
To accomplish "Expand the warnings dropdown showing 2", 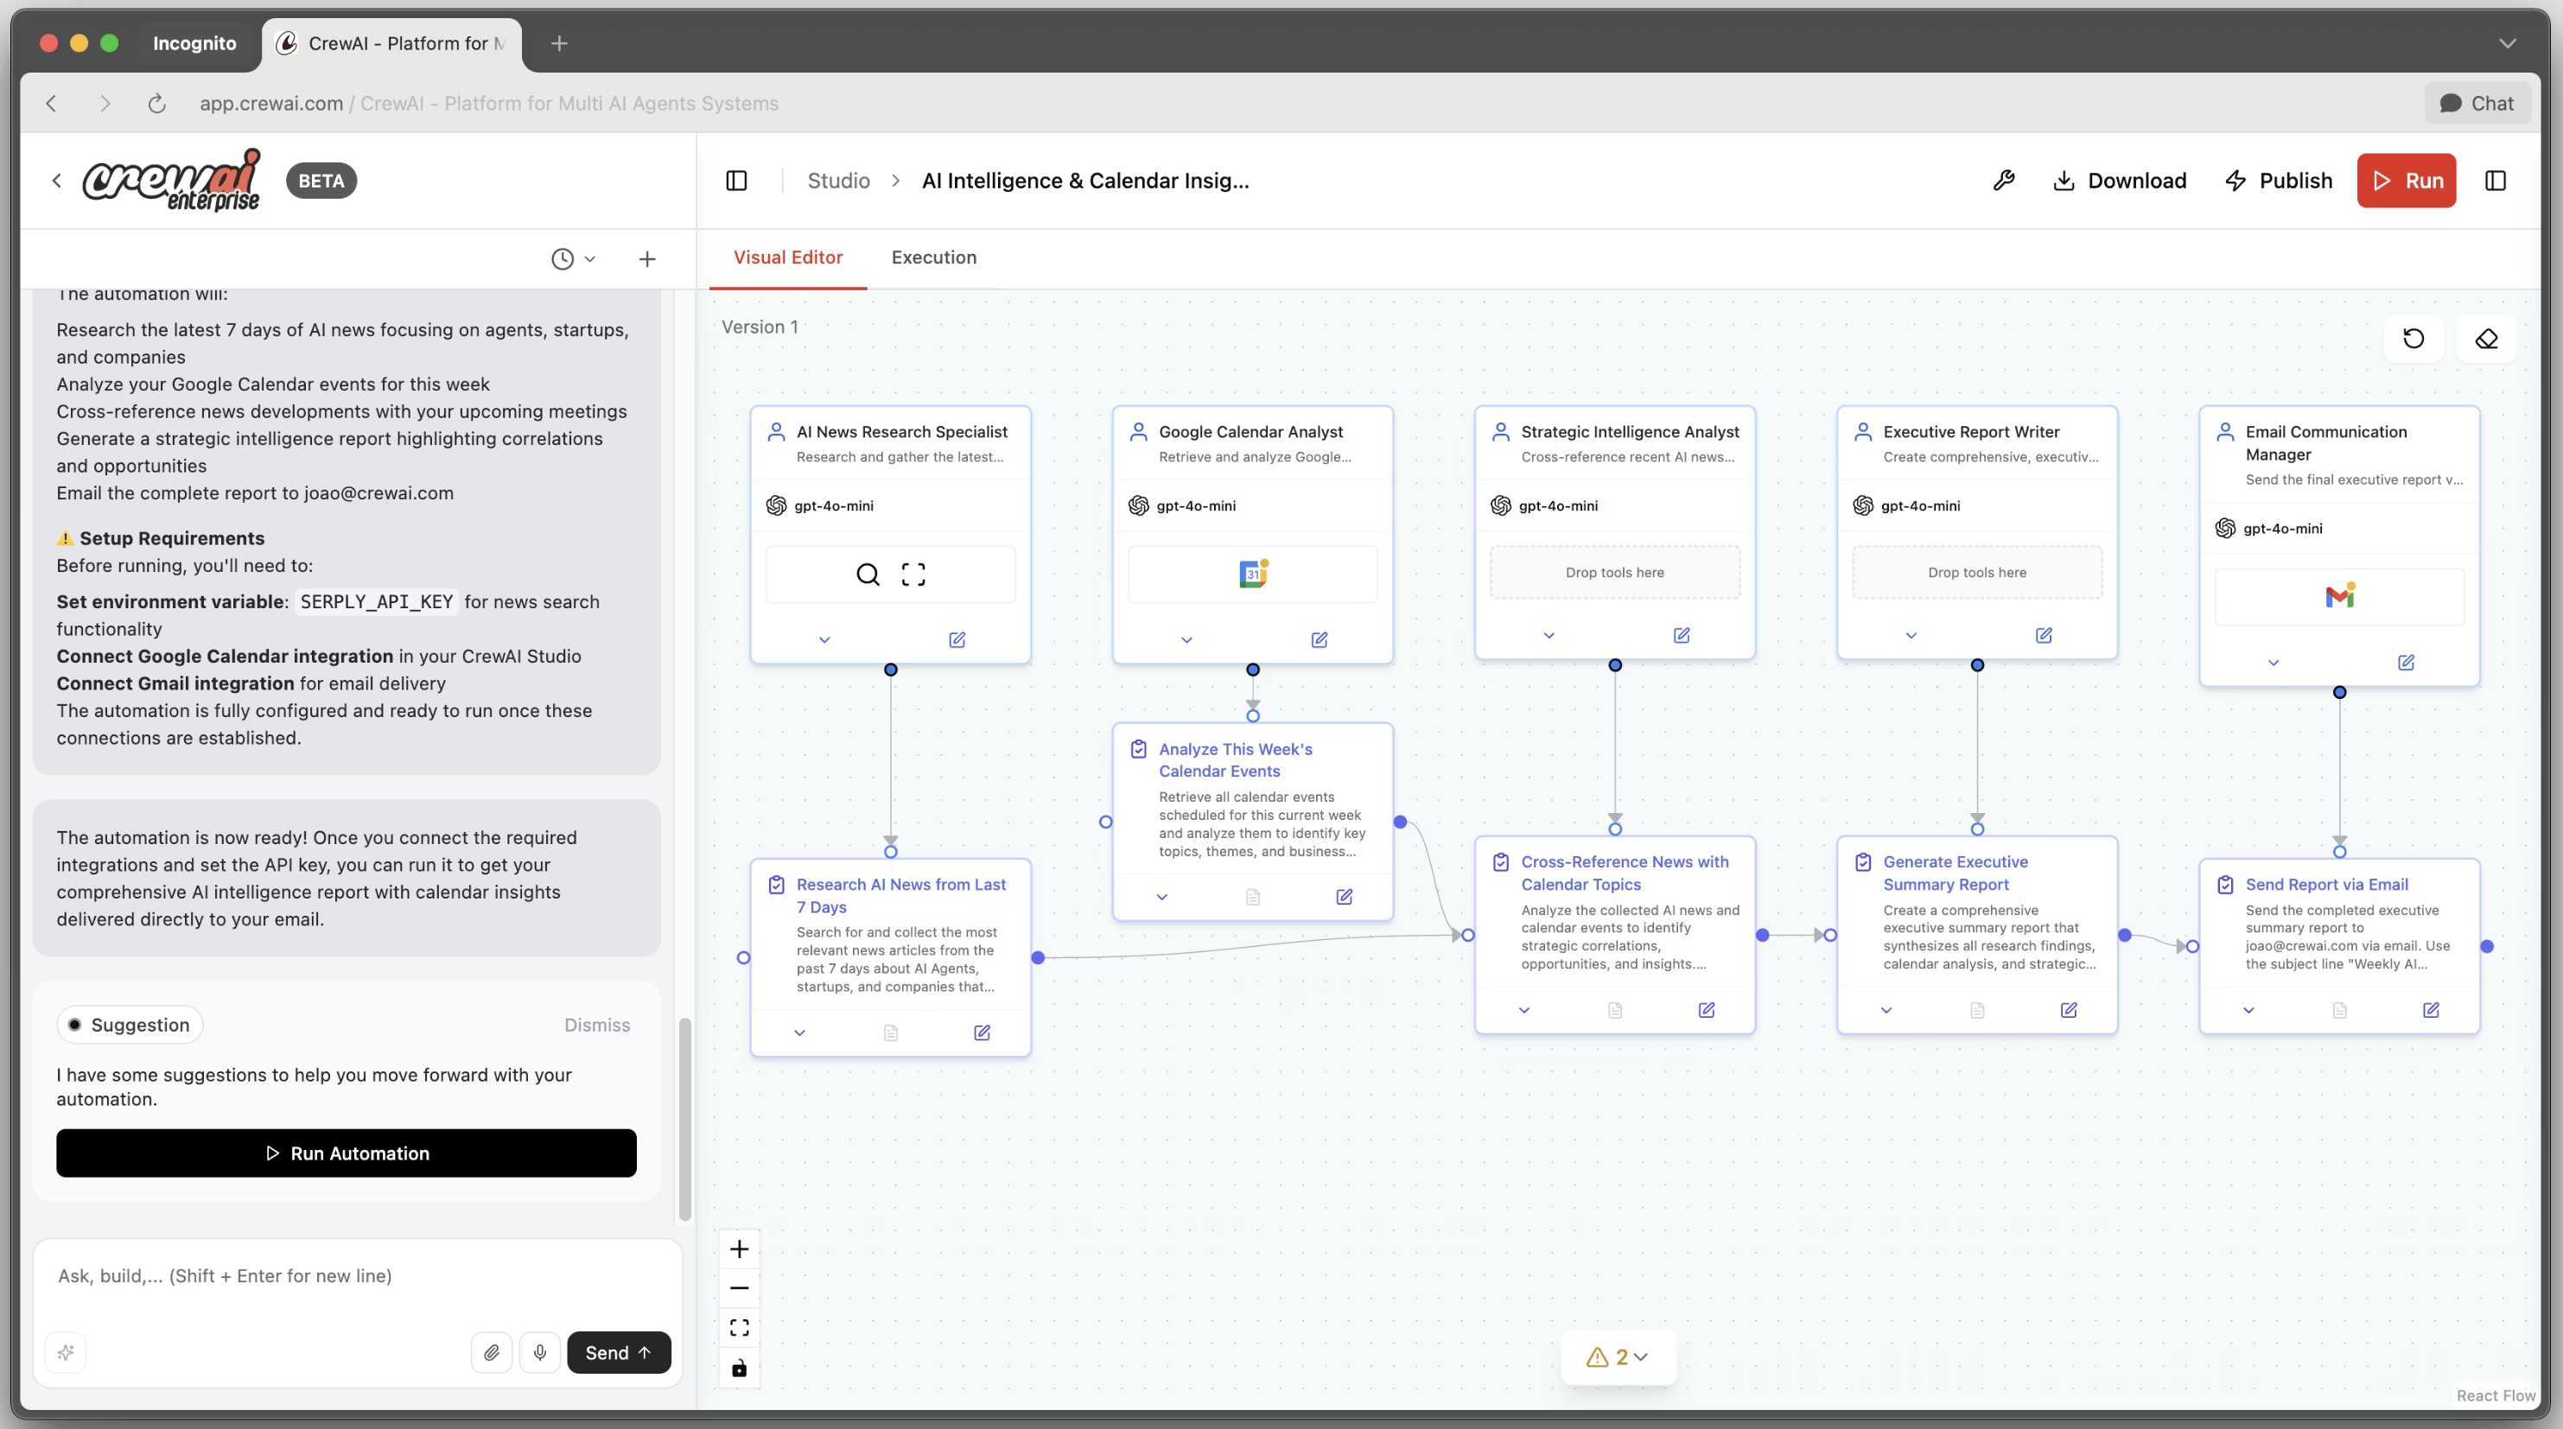I will click(x=1619, y=1356).
